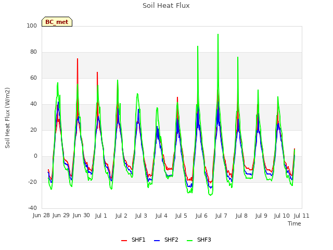
Task: Click the Jul 3 x-axis label
Action: (x=141, y=216)
